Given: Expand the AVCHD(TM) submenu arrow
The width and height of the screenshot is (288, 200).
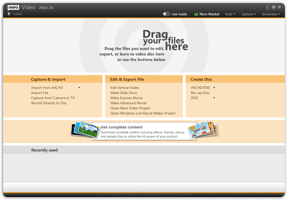Looking at the screenshot, I should pos(214,88).
